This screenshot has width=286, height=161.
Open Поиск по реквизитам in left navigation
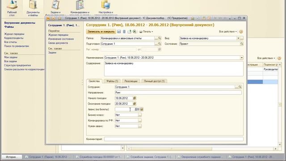[17, 46]
